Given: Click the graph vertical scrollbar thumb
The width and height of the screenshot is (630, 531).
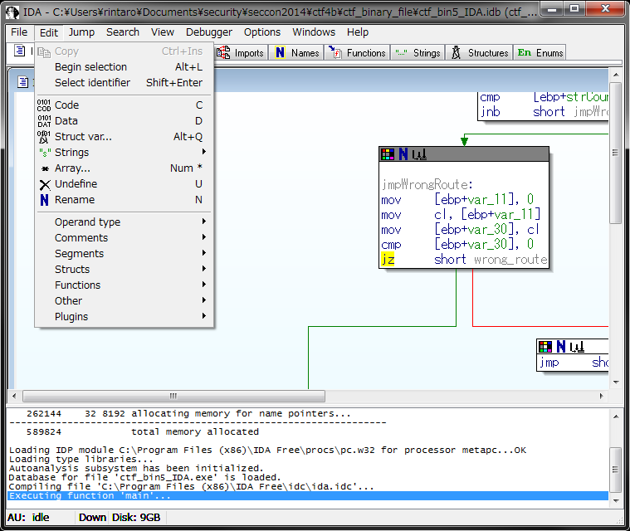Looking at the screenshot, I should [616, 153].
